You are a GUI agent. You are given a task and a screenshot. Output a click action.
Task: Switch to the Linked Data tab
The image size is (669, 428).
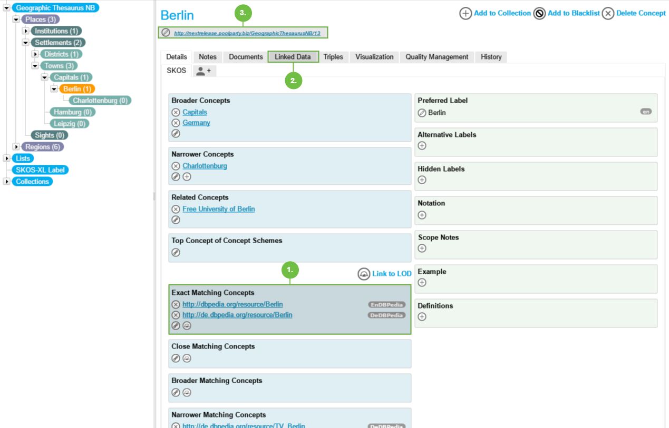click(x=293, y=57)
